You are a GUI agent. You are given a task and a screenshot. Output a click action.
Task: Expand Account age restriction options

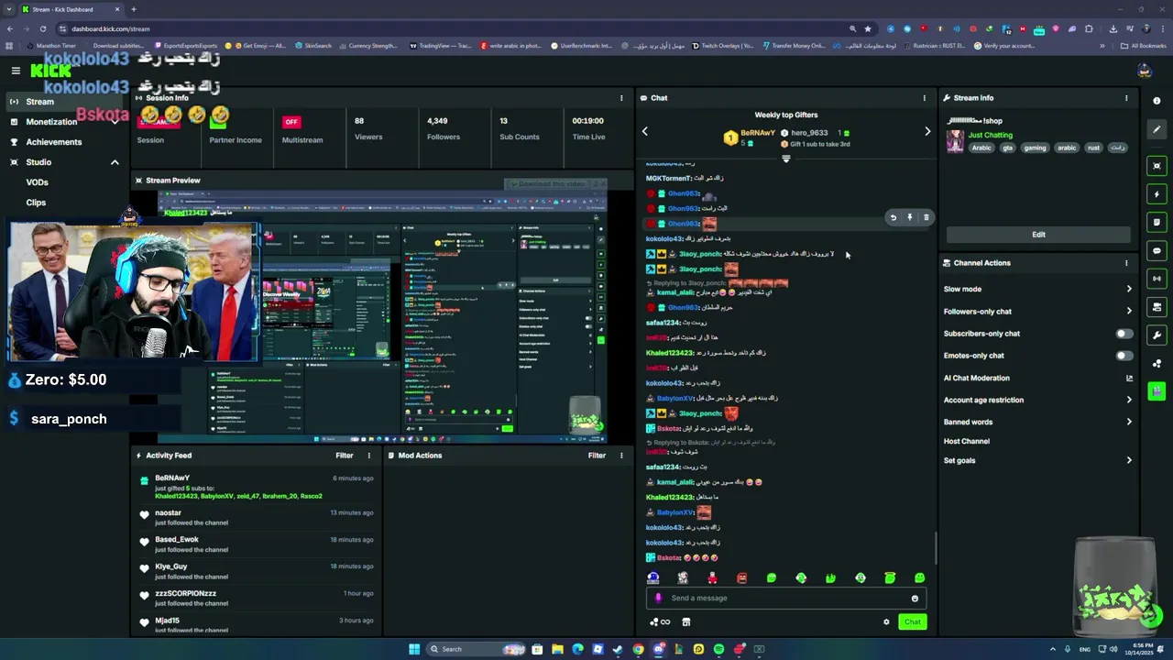[x=1129, y=400]
